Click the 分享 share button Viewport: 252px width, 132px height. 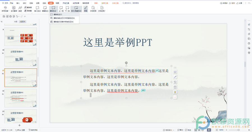[239, 3]
